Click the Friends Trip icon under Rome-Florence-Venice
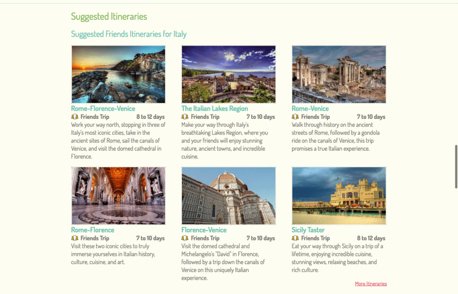 point(75,117)
